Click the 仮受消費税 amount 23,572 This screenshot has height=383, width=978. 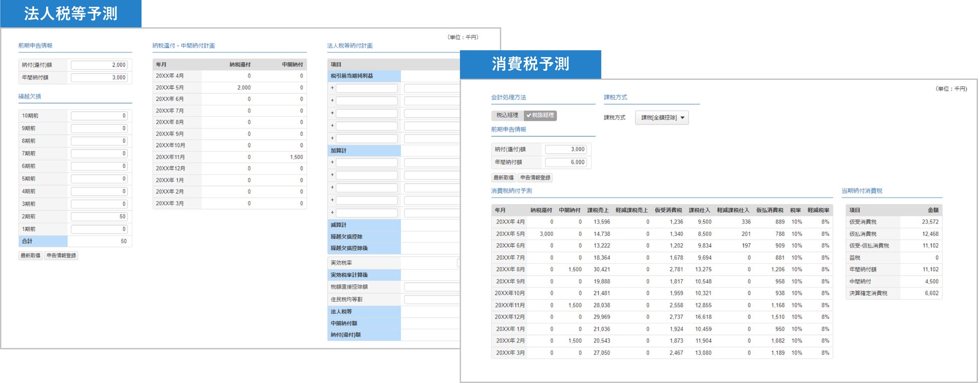(930, 222)
